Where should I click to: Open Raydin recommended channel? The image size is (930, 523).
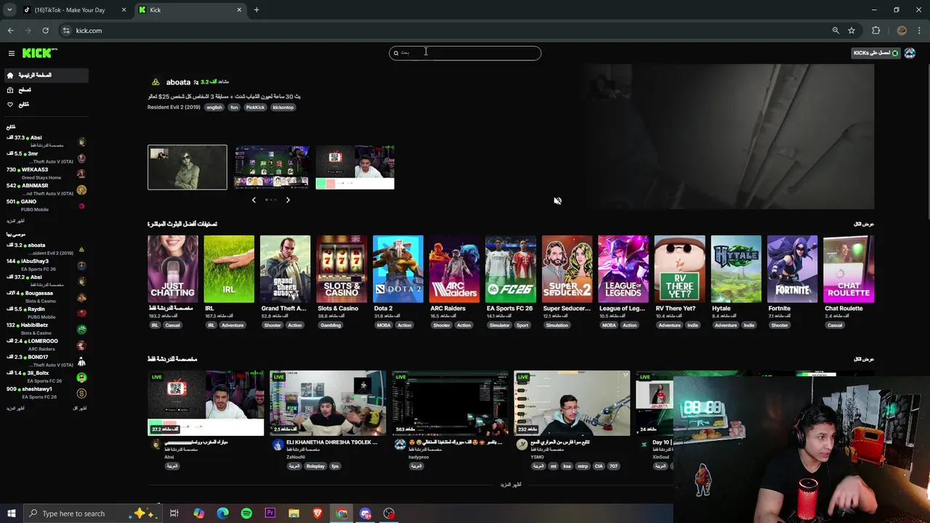[x=45, y=313]
